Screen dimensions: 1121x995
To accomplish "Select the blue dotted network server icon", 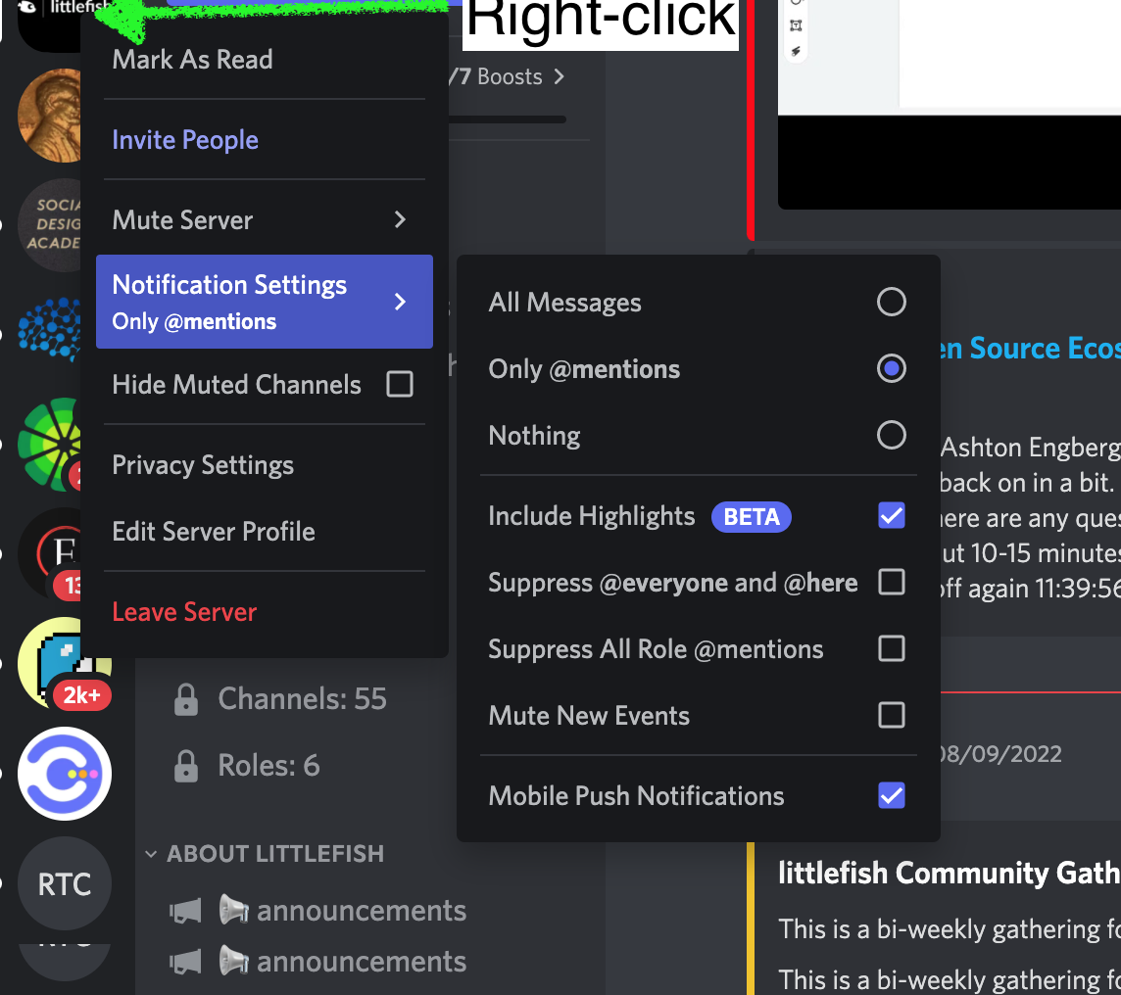I will [53, 331].
